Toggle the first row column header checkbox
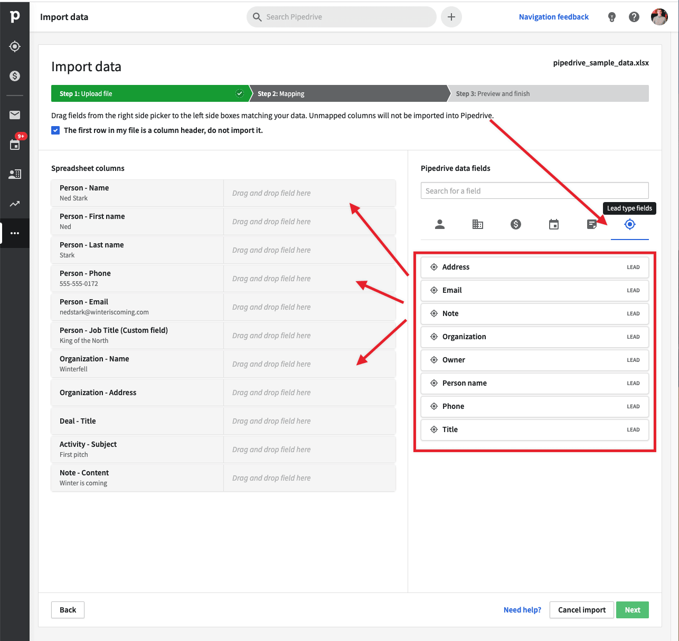679x641 pixels. tap(55, 130)
